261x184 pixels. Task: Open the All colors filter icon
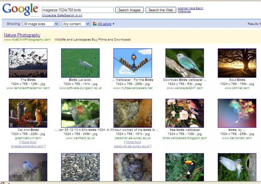click(x=95, y=24)
